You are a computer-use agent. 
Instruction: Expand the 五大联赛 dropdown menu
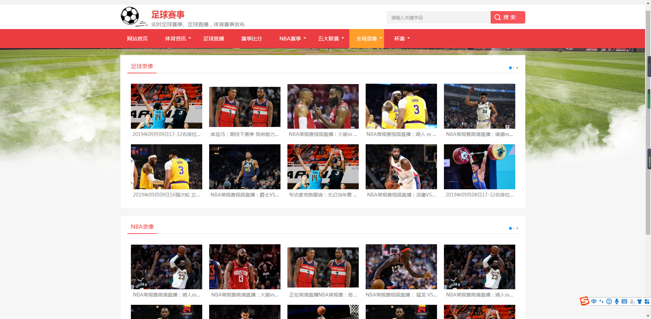click(x=331, y=39)
